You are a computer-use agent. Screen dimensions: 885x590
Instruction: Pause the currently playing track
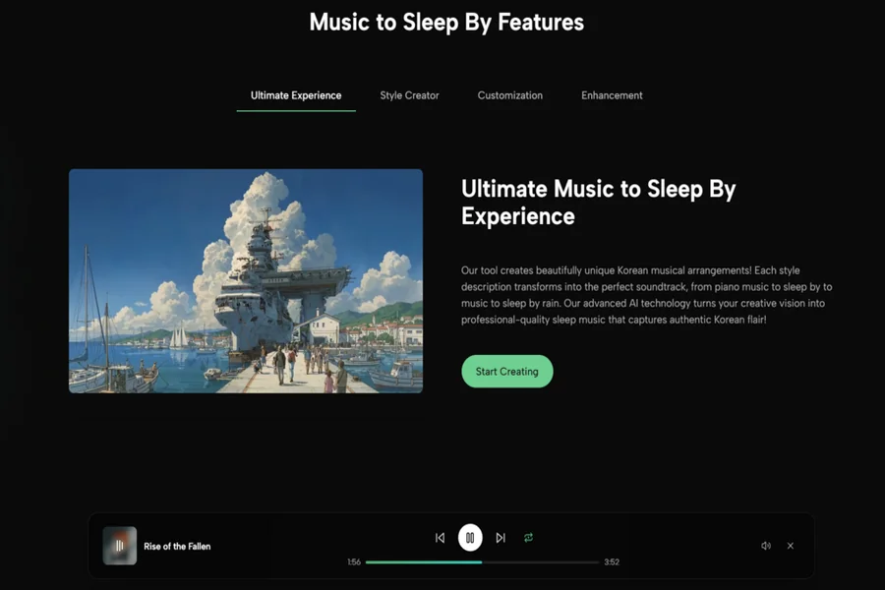coord(470,538)
